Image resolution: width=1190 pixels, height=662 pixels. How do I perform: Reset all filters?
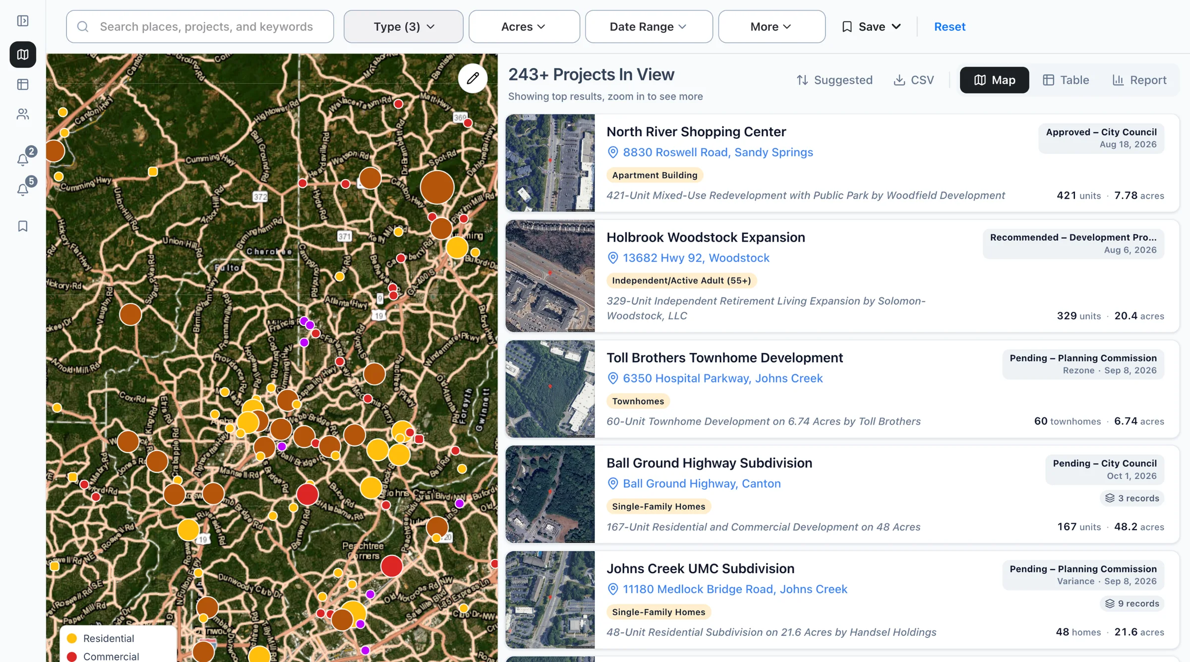point(950,27)
